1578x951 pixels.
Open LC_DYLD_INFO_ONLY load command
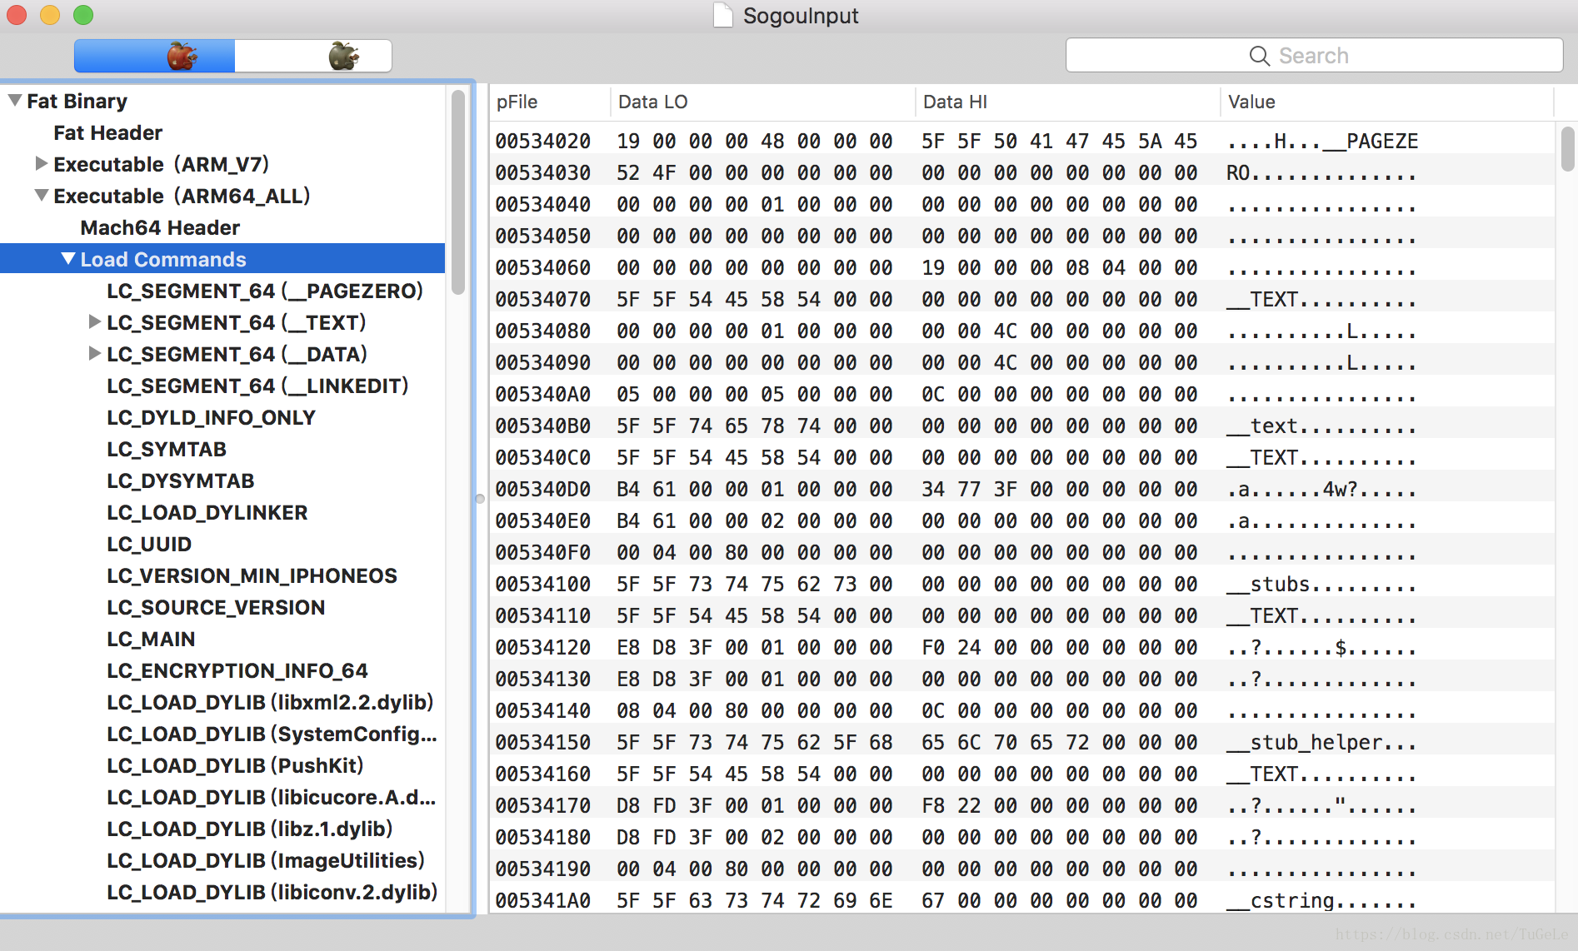tap(211, 417)
